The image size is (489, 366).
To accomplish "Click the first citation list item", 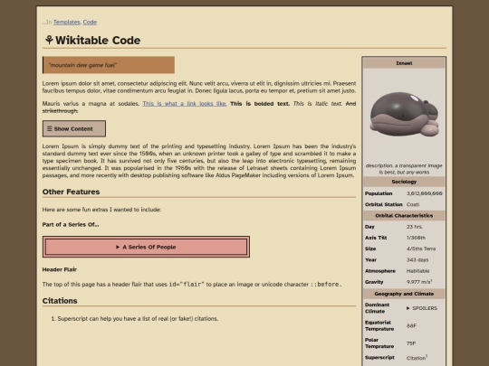I will [x=138, y=319].
